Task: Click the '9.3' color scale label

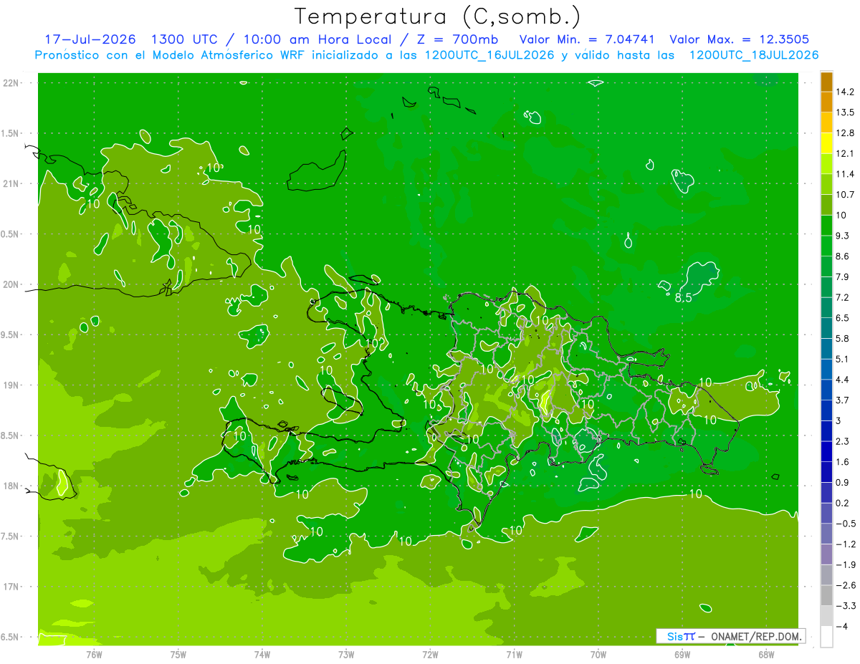Action: point(842,236)
